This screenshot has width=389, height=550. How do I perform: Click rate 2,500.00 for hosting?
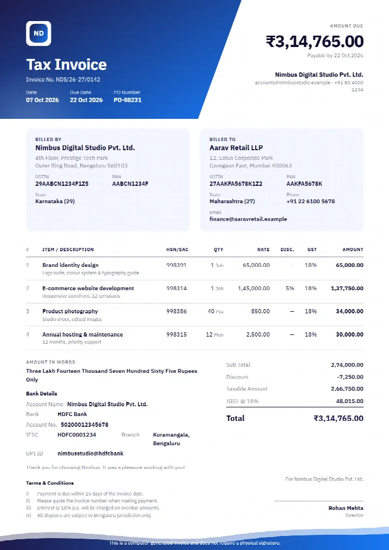(x=258, y=334)
